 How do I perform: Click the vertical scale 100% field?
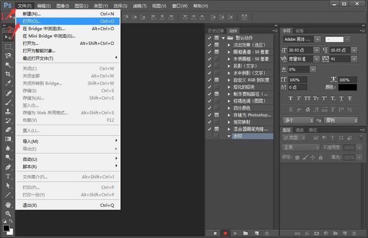point(298,80)
